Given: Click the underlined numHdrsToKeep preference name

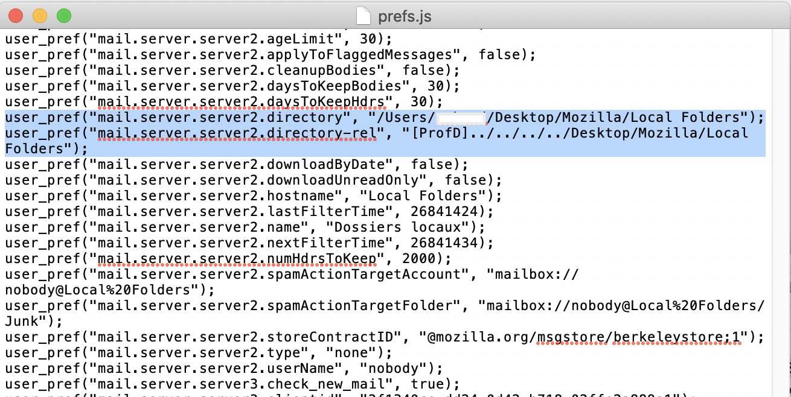Looking at the screenshot, I should tap(242, 258).
